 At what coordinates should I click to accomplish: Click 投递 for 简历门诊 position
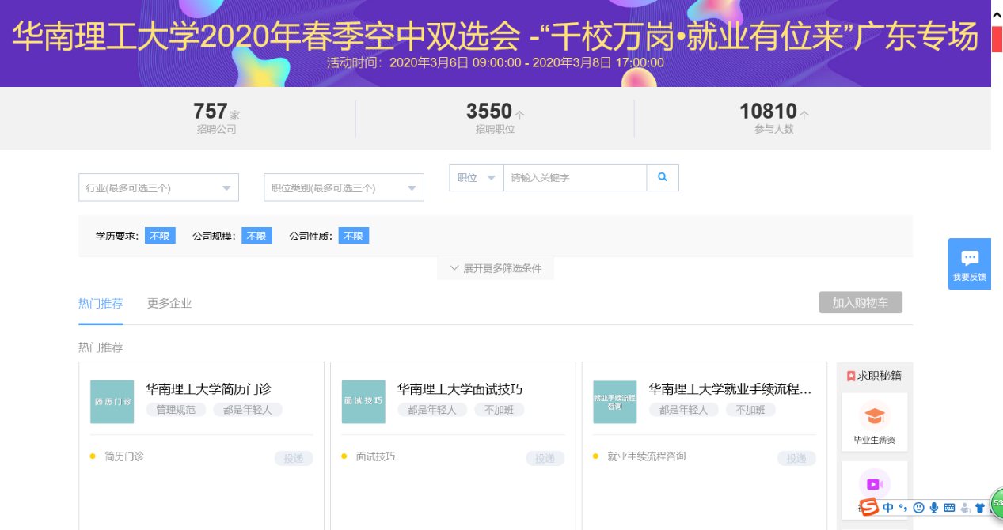click(x=294, y=458)
